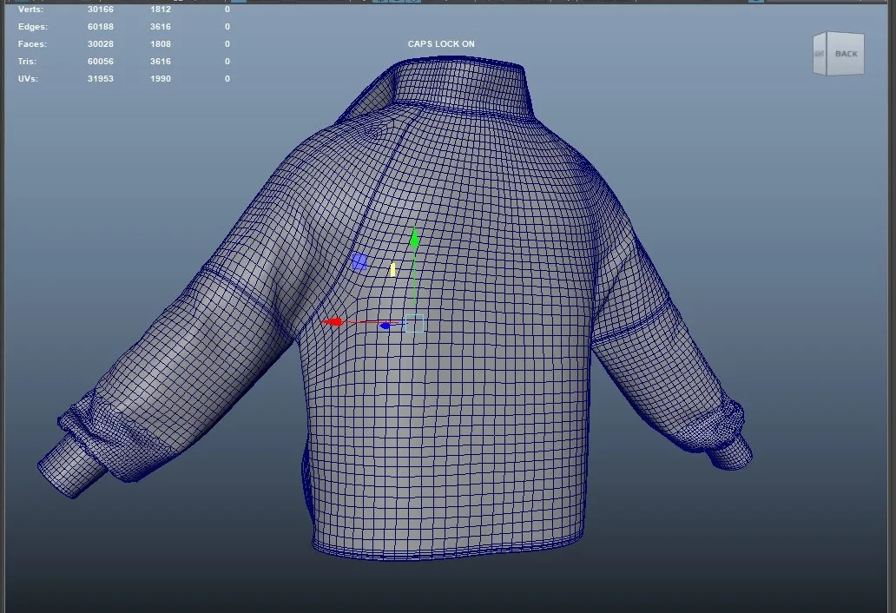Viewport: 896px width, 613px height.
Task: Select the blue Z-axis handle of the manipulator
Action: click(x=385, y=326)
